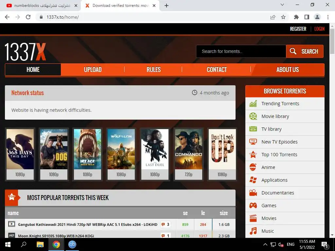This screenshot has width=335, height=251.
Task: Click the REGISTER link
Action: pos(298,29)
